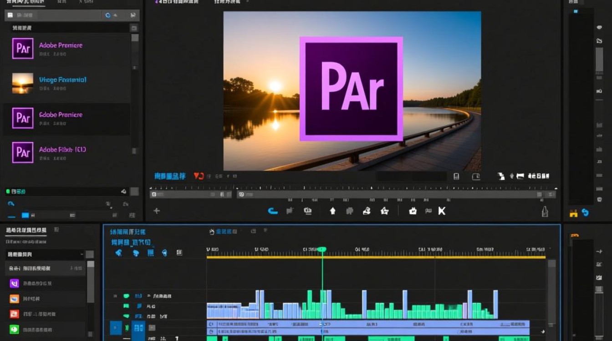The height and width of the screenshot is (341, 612).
Task: Click the orange icon in the bottom-left list
Action: (14, 299)
